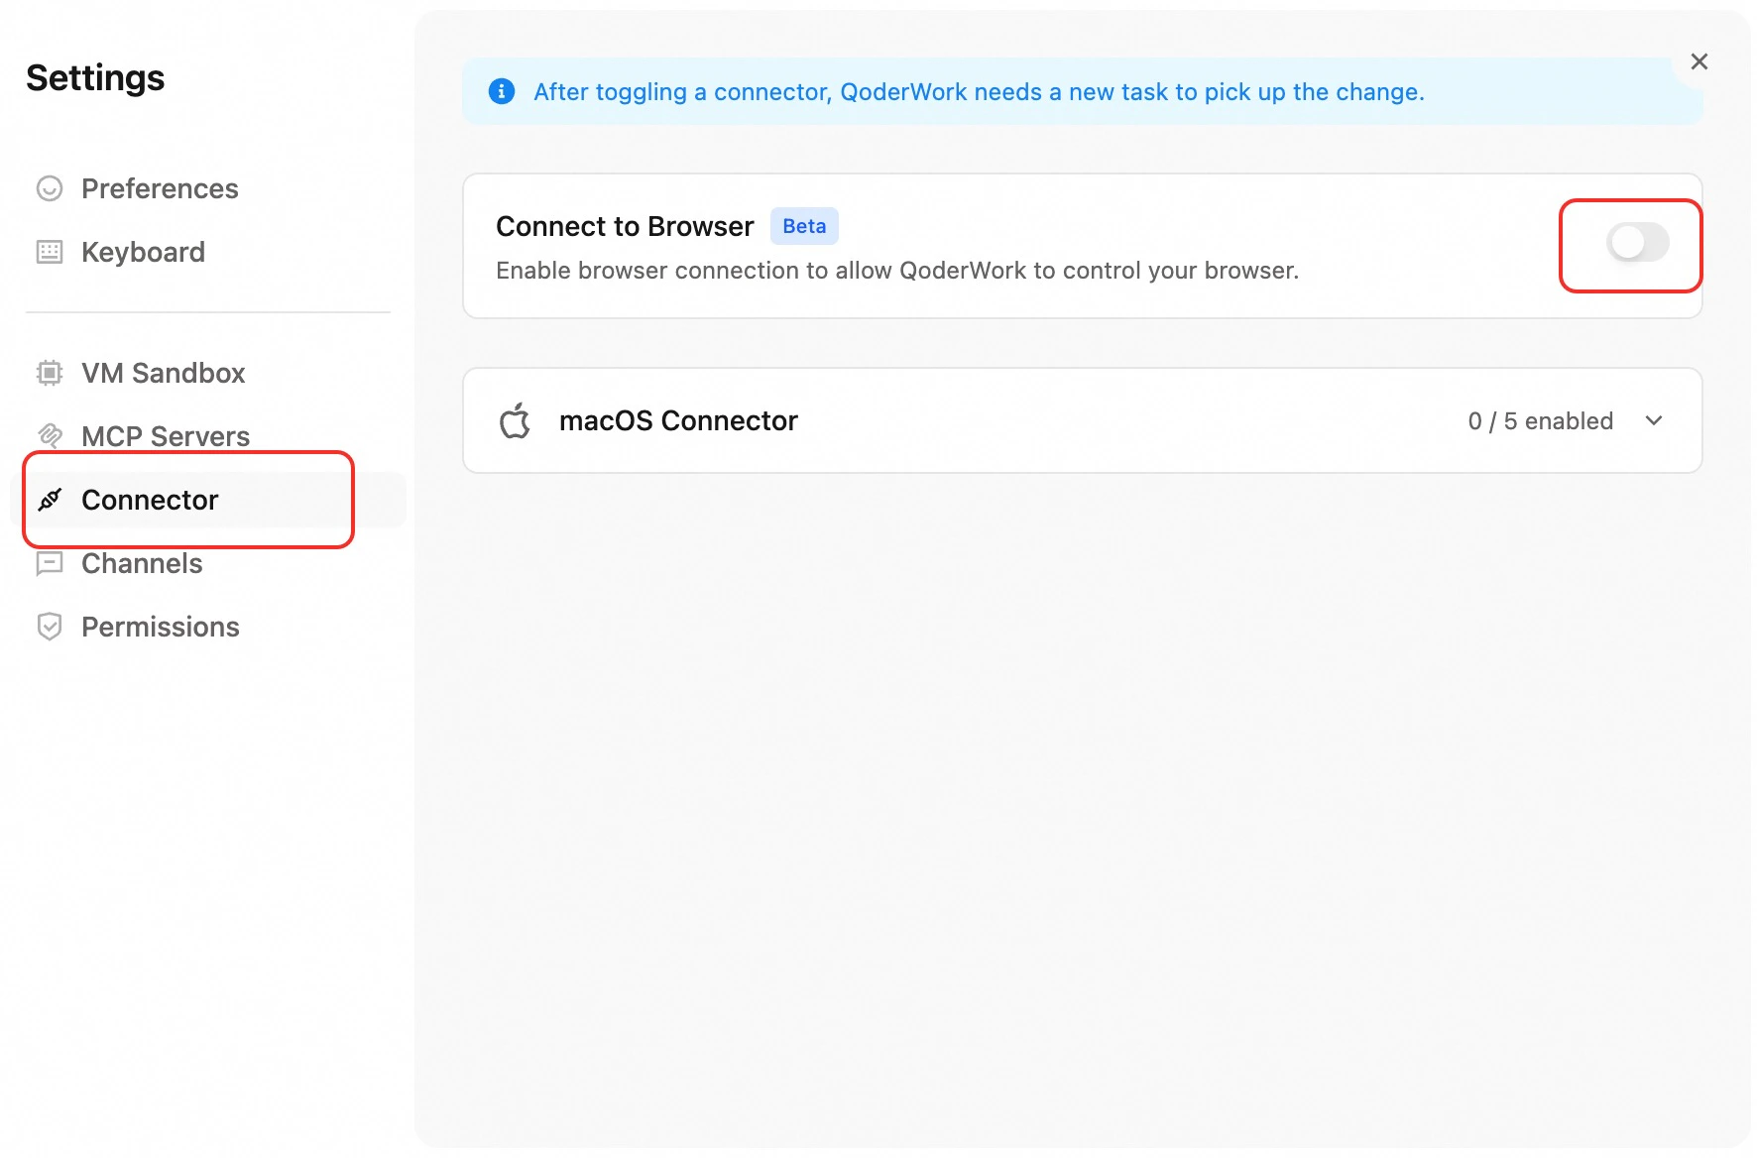Click the chevron next to 0 / 5 enabled

tap(1654, 420)
